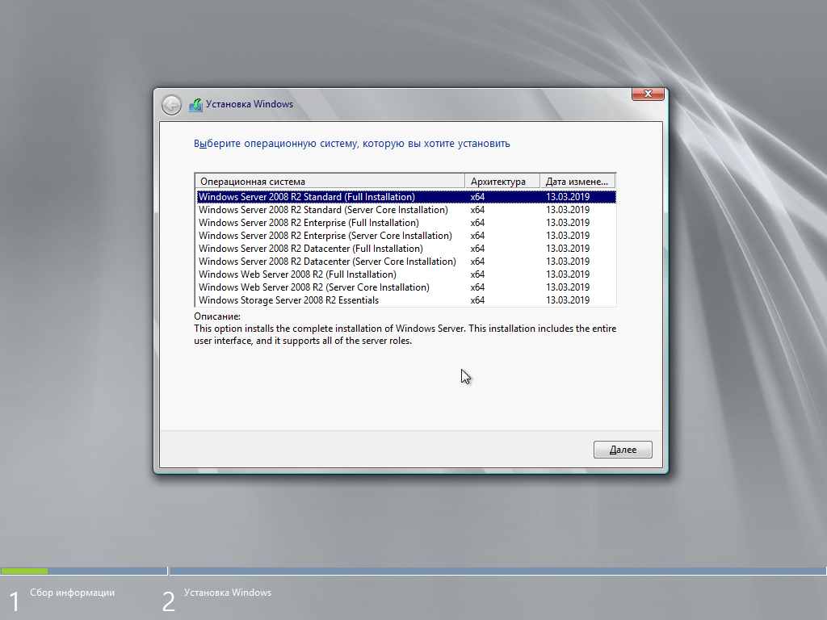Click the Дата измене... column header
The width and height of the screenshot is (827, 620).
click(x=577, y=182)
